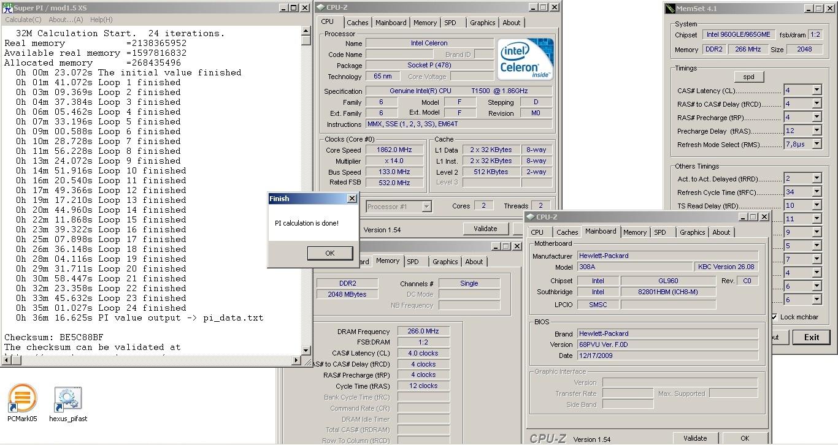Click the Channels # value Single
Image resolution: width=838 pixels, height=445 pixels.
tap(469, 283)
